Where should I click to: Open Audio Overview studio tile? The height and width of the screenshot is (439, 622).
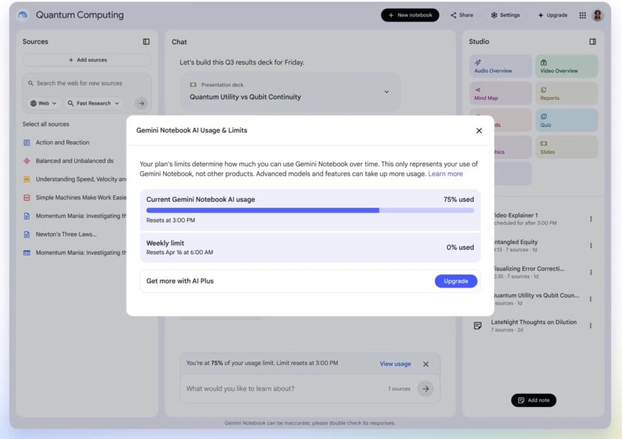[x=501, y=66]
